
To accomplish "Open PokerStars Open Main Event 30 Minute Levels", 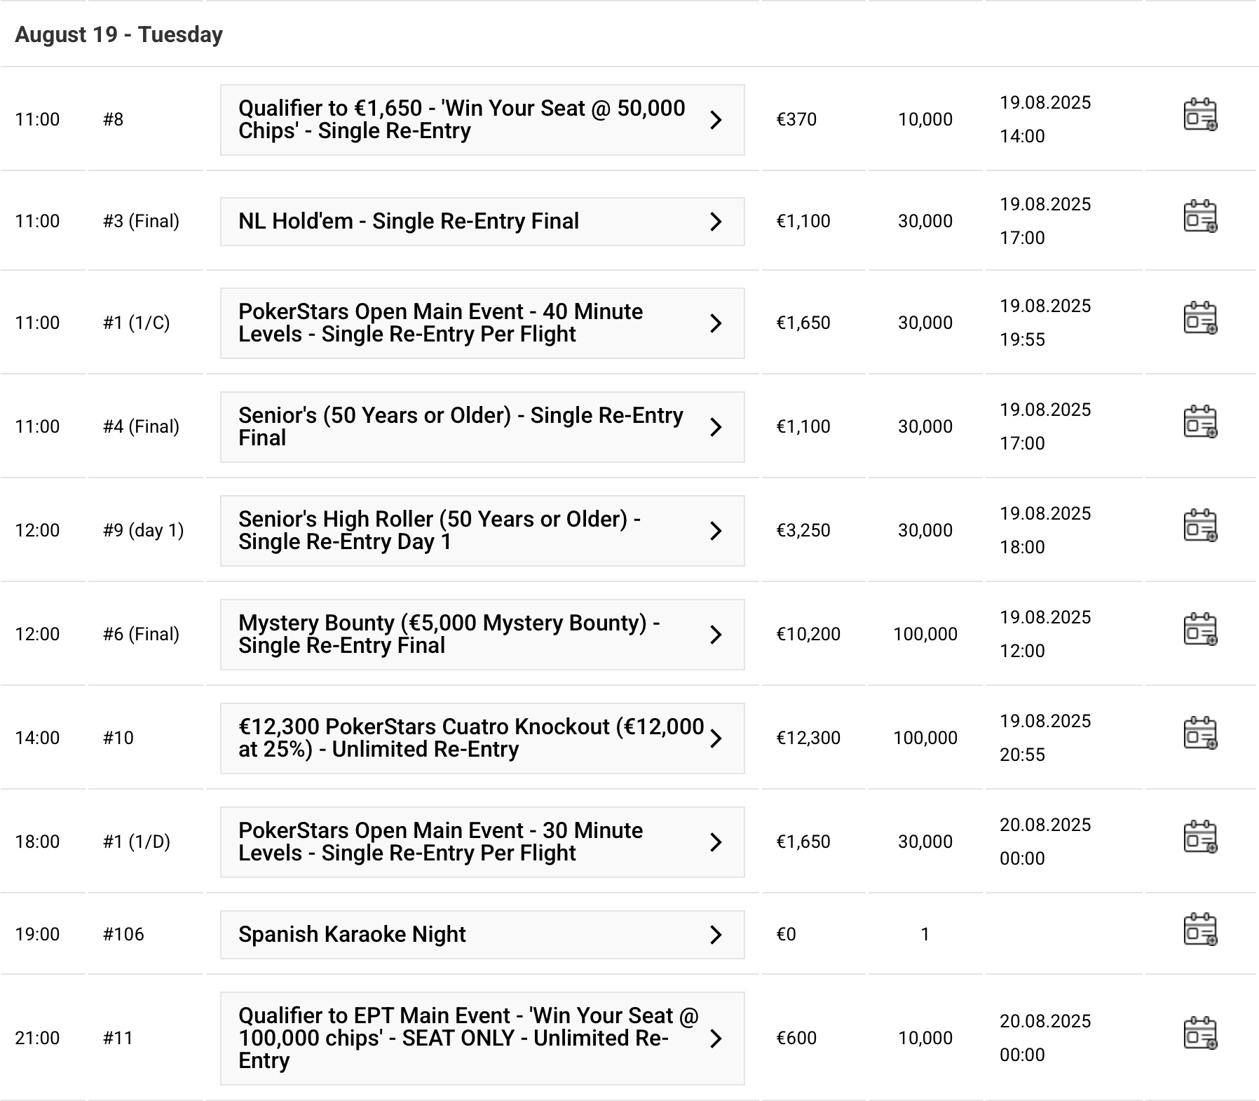I will 461,842.
